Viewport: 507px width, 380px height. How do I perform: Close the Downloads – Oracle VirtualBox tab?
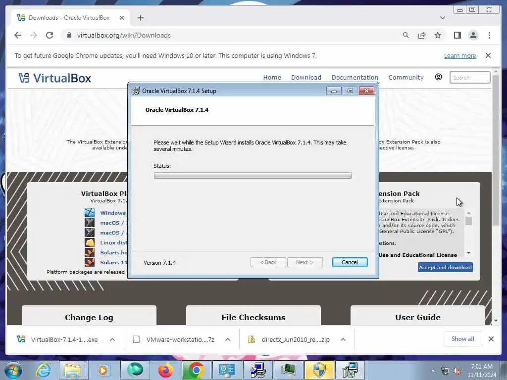pos(122,18)
